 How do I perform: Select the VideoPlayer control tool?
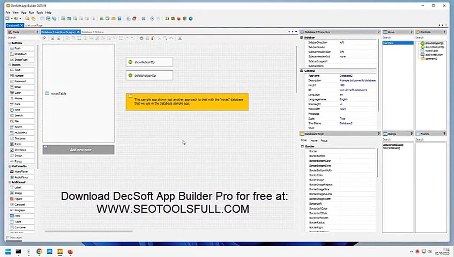pos(22,172)
